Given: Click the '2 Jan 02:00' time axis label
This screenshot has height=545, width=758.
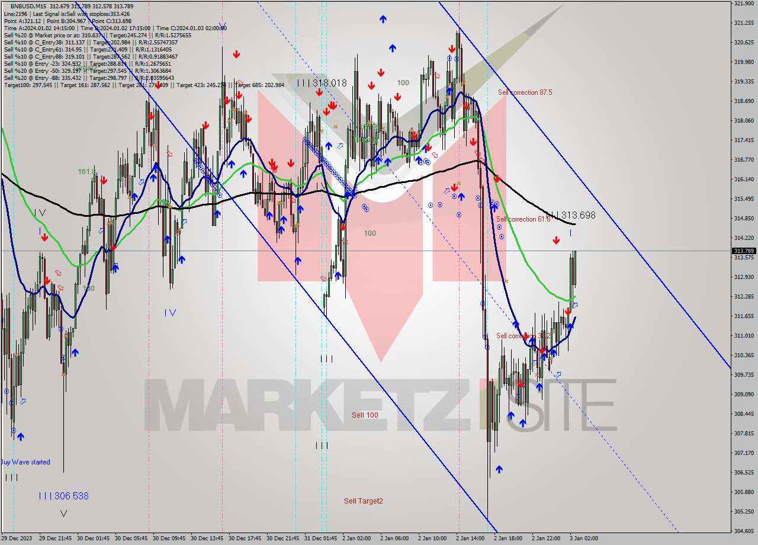Looking at the screenshot, I should tap(356, 538).
